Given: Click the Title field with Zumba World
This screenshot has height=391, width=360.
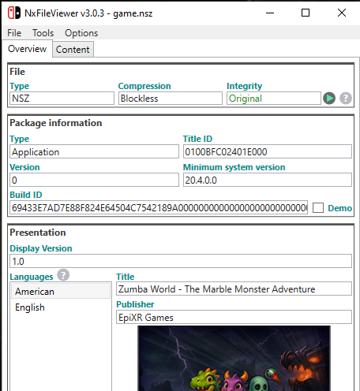Looking at the screenshot, I should (234, 289).
